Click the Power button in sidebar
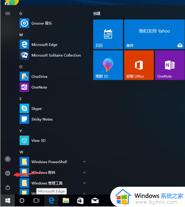Viewport: 185px width, 207px height. coord(8,187)
